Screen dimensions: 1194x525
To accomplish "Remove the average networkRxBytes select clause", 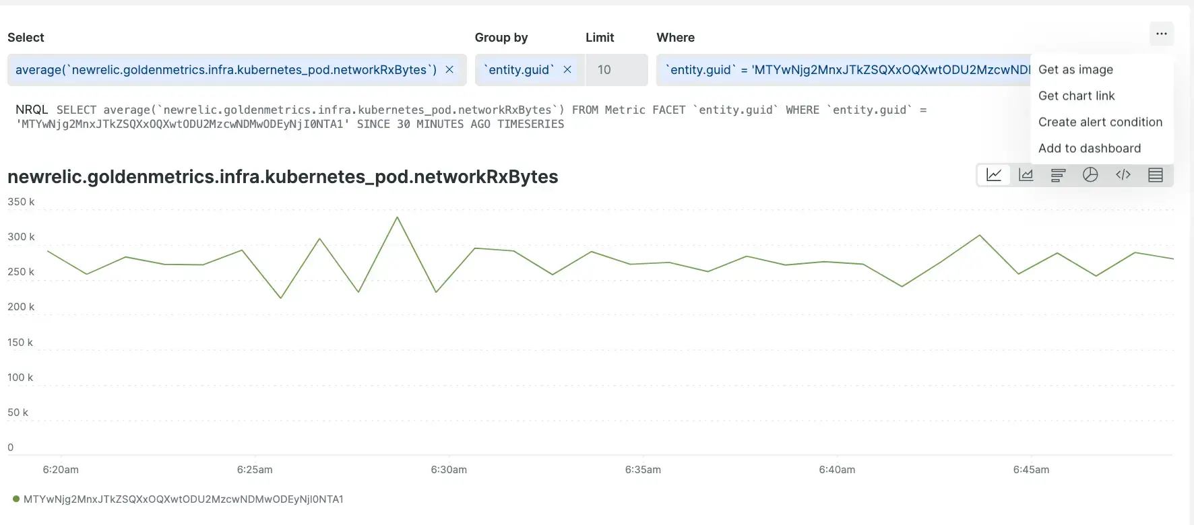I will (x=449, y=69).
